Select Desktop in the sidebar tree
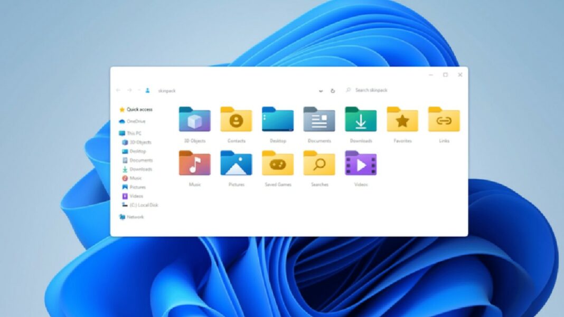 pos(134,151)
